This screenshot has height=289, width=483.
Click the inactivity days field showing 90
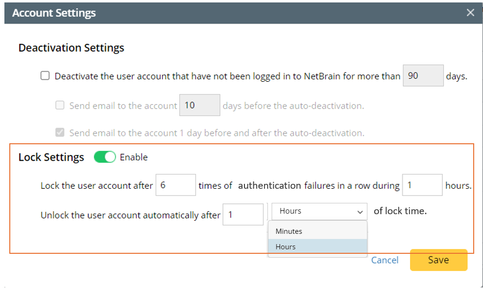coord(423,76)
